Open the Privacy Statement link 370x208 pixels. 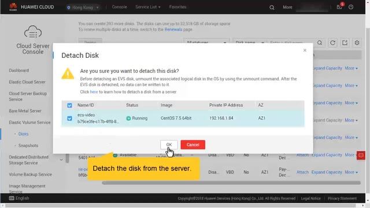tap(342, 198)
